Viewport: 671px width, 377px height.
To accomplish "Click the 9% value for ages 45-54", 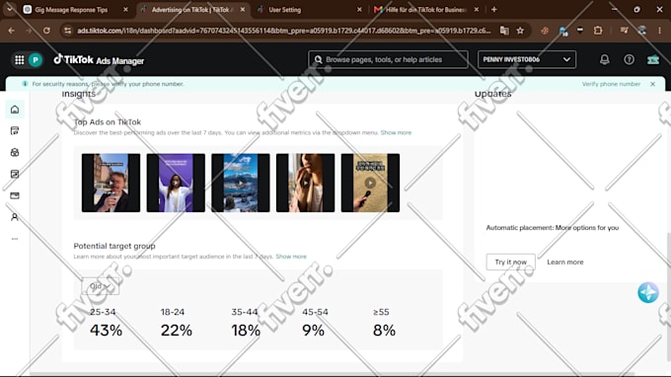I will pyautogui.click(x=313, y=331).
